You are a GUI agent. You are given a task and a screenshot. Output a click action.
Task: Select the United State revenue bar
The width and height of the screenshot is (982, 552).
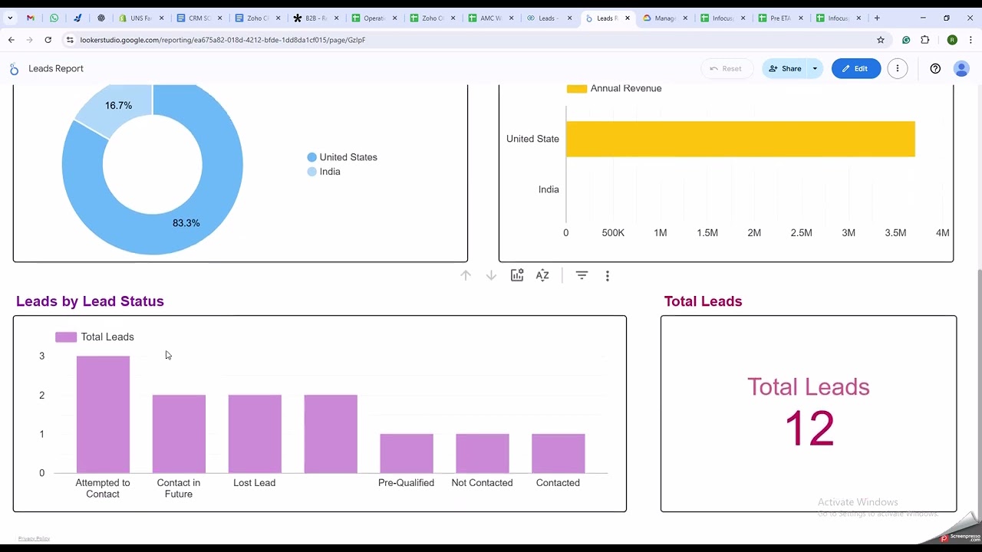(x=740, y=139)
